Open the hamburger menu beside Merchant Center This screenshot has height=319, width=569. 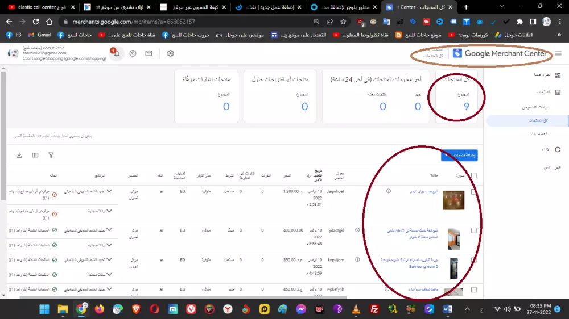point(559,53)
